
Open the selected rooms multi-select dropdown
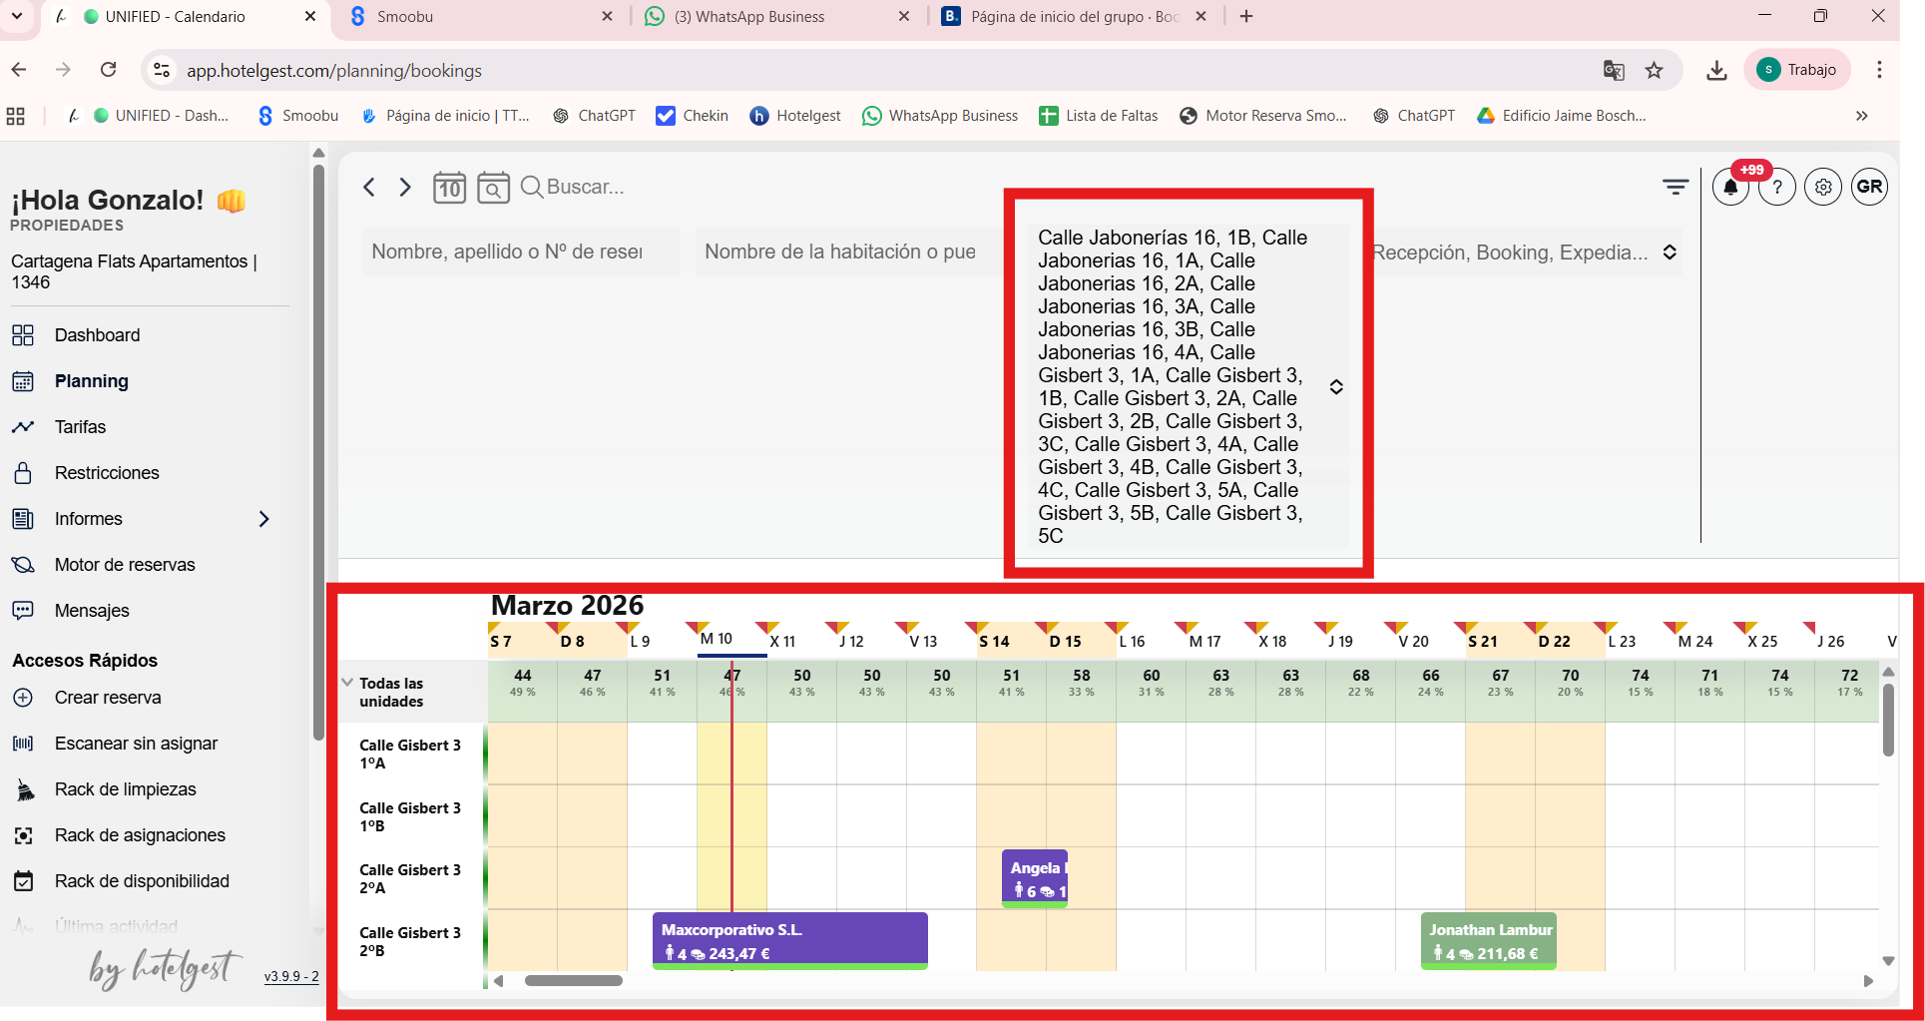tap(1188, 386)
